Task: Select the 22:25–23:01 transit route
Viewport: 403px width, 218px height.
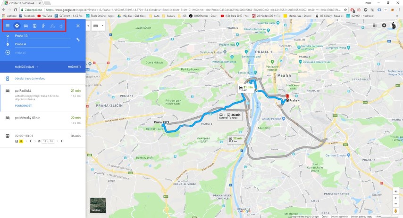Action: [x=42, y=138]
